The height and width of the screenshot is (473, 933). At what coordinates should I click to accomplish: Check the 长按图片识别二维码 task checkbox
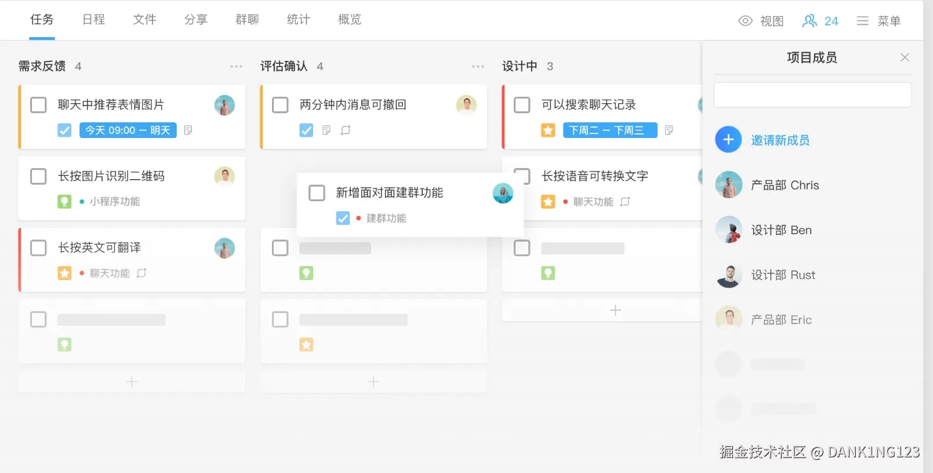[38, 176]
